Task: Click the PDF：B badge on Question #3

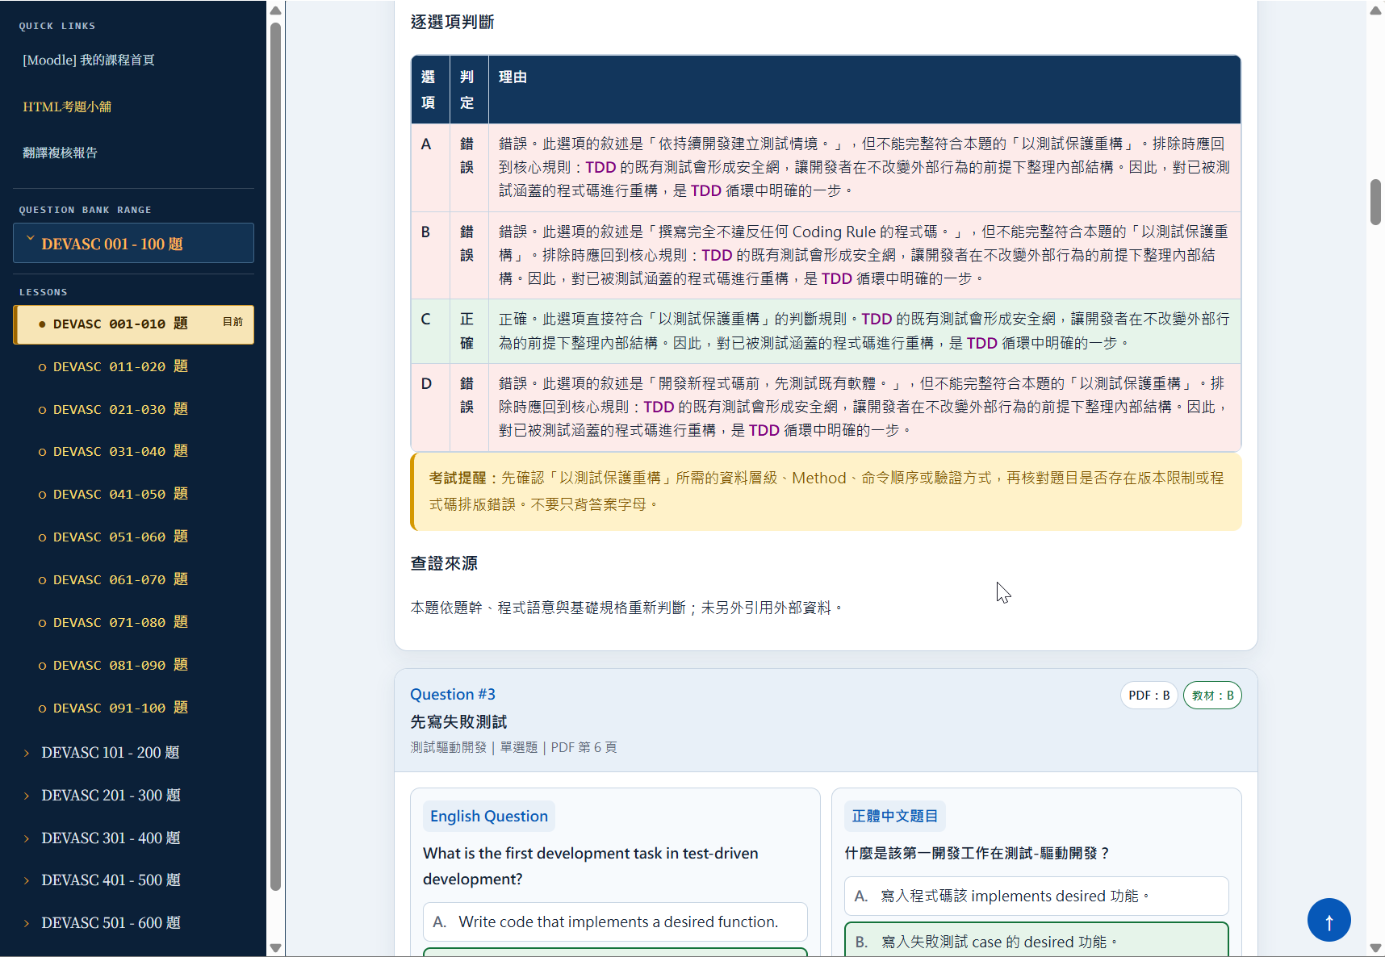Action: pyautogui.click(x=1149, y=696)
